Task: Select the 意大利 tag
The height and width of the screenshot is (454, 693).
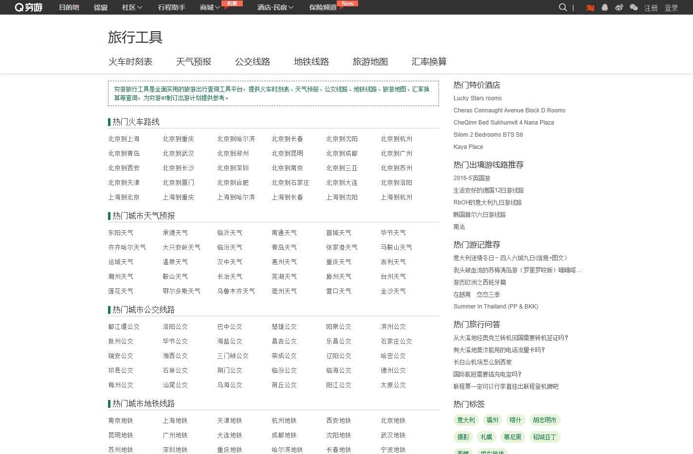Action: click(466, 420)
